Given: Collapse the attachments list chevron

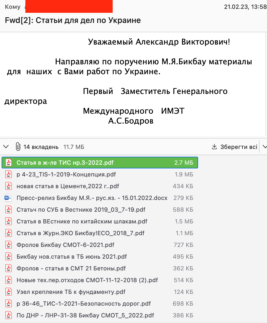Looking at the screenshot, I should pyautogui.click(x=6, y=147).
